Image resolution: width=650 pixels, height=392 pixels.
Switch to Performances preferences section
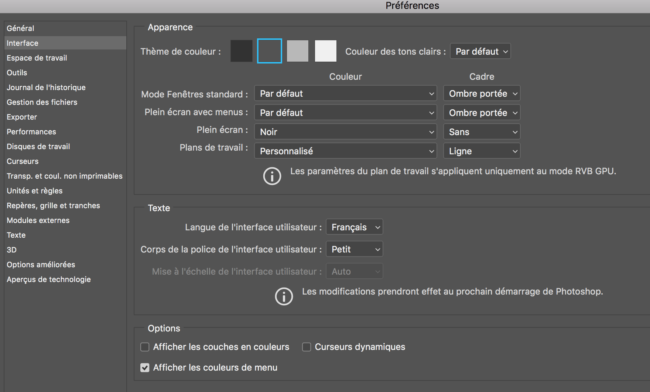click(x=31, y=132)
